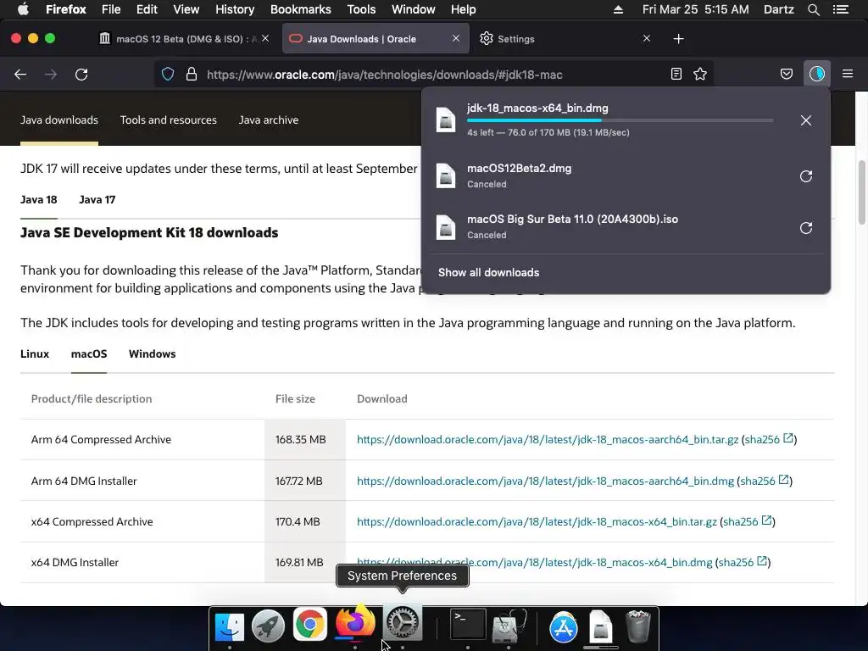Viewport: 868px width, 651px height.
Task: Open Disk Utility from the Dock
Action: (509, 626)
